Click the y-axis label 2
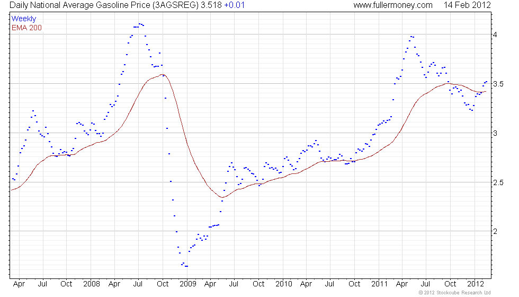The height and width of the screenshot is (297, 519). click(495, 231)
